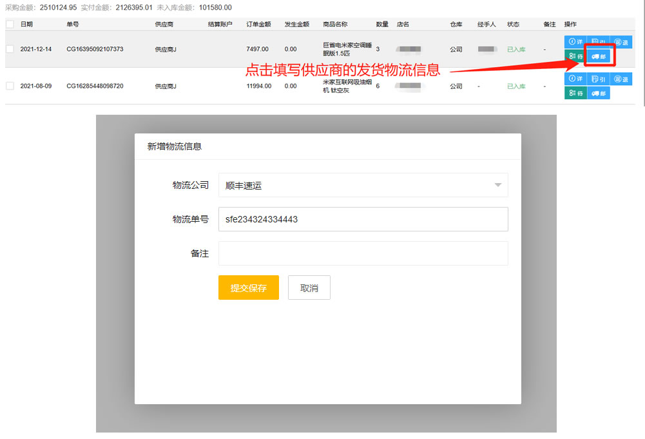The image size is (645, 439).
Task: Click return (退) for order CG16285448098720
Action: coord(621,79)
